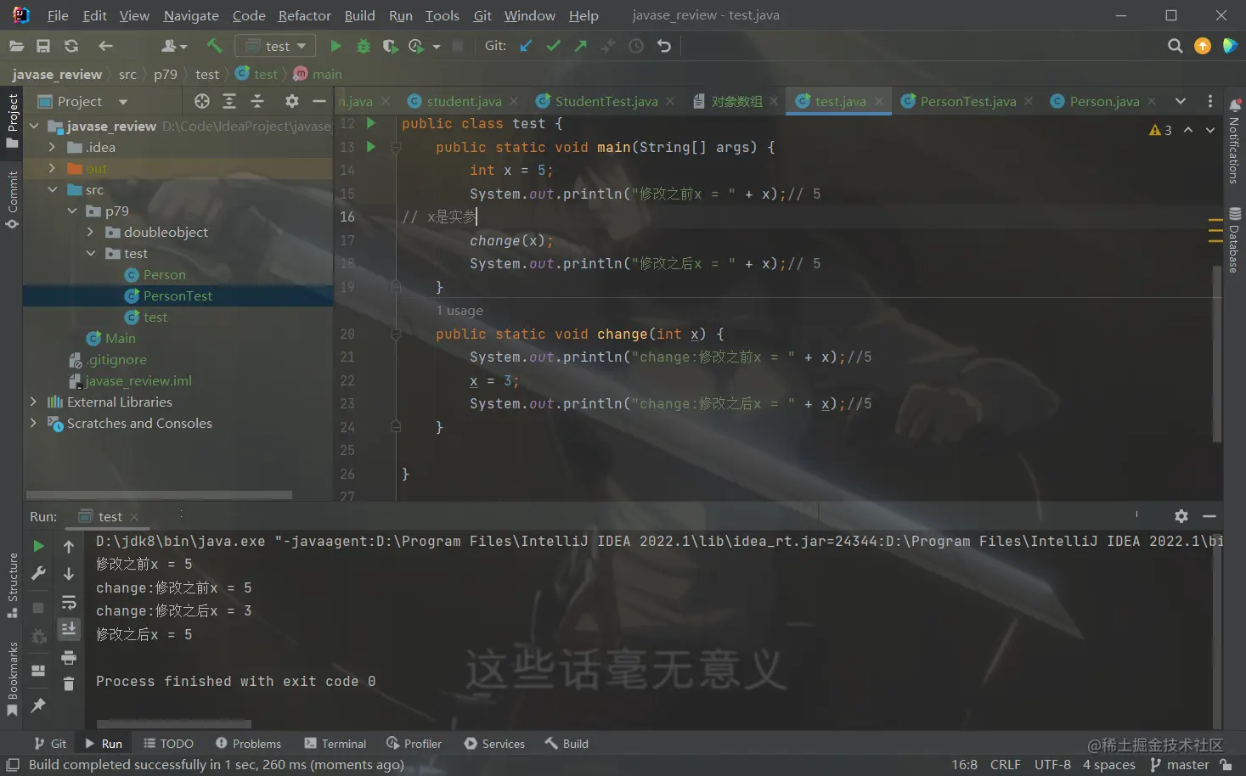Screen dimensions: 1246x776
Task: Close the test.java editor tab
Action: click(x=879, y=101)
